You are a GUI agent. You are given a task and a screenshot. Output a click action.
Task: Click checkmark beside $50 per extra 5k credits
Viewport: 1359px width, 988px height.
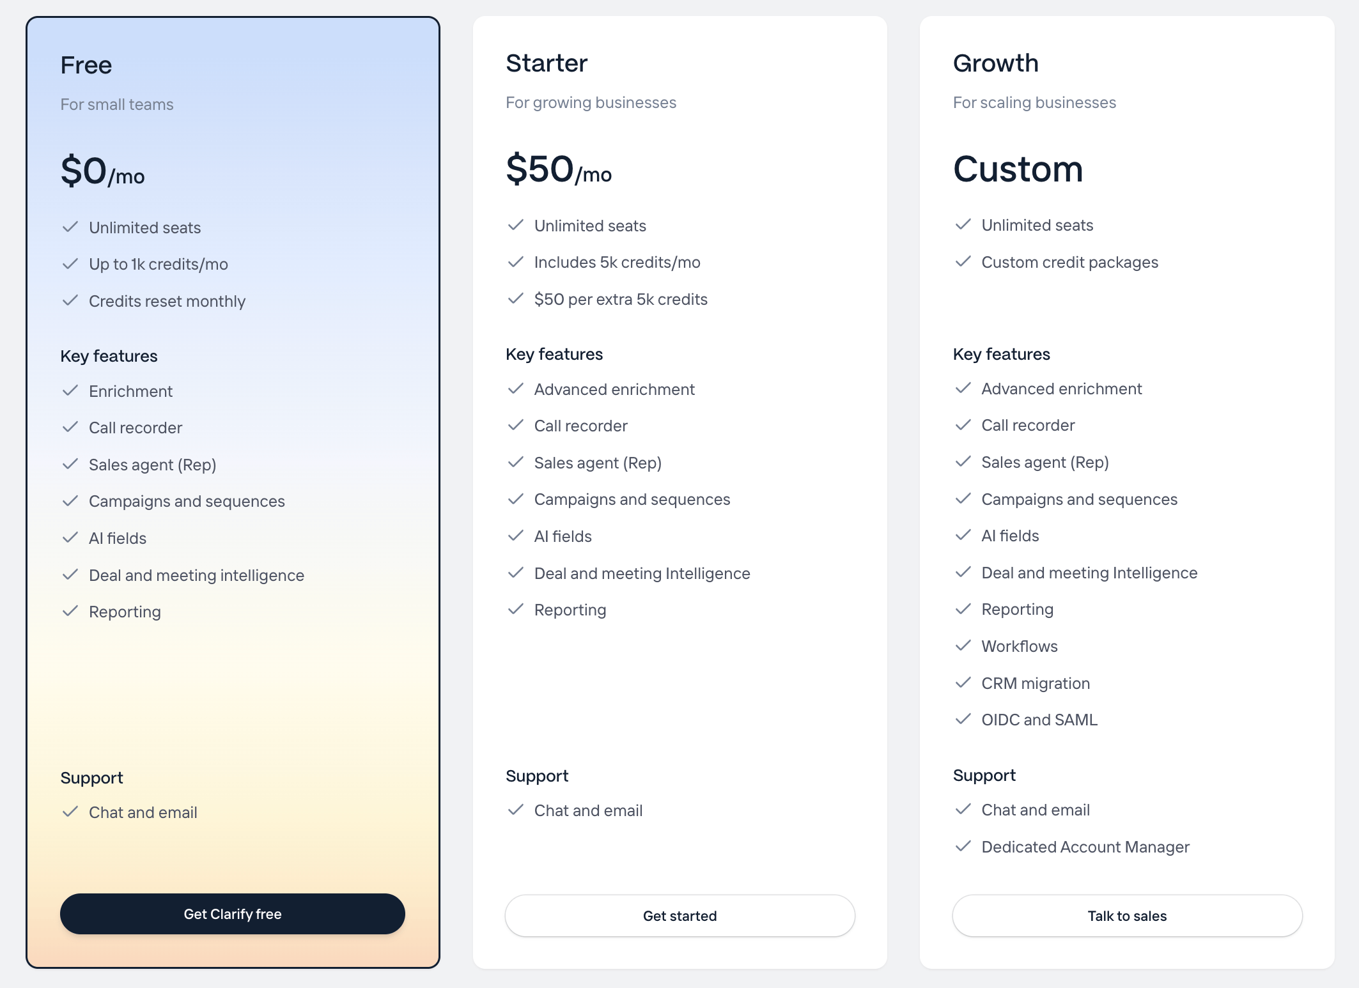515,298
